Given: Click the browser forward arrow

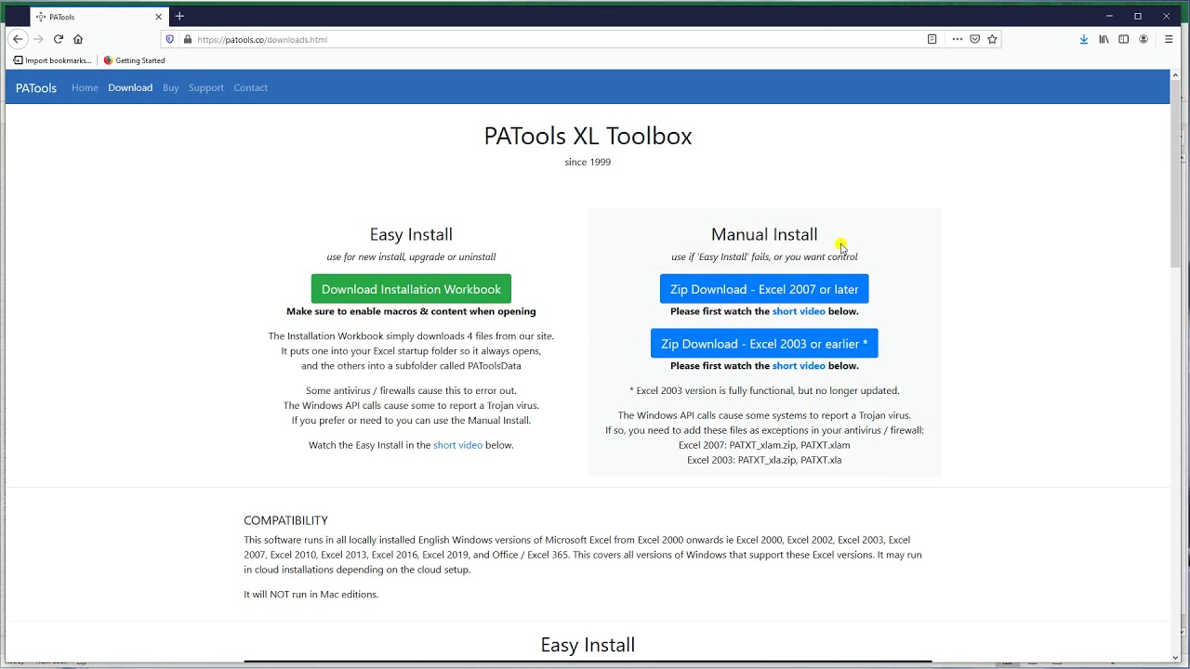Looking at the screenshot, I should pos(38,39).
